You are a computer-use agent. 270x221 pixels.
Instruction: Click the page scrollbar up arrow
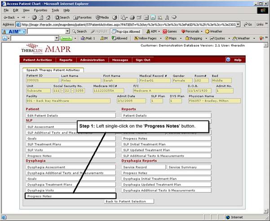(266, 45)
